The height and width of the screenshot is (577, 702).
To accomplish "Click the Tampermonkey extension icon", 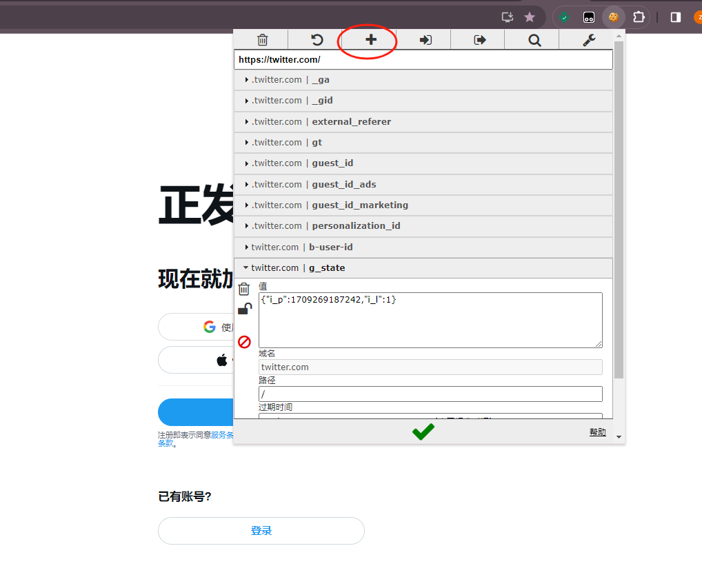I will coord(589,17).
